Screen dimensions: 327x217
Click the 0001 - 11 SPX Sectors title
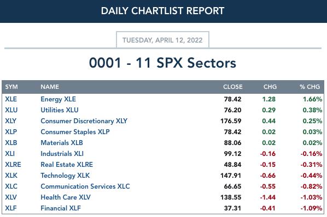pyautogui.click(x=162, y=63)
